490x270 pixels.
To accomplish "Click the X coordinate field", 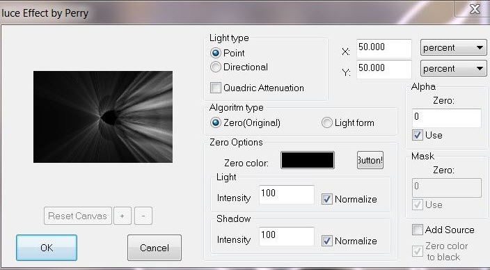I will [x=384, y=48].
